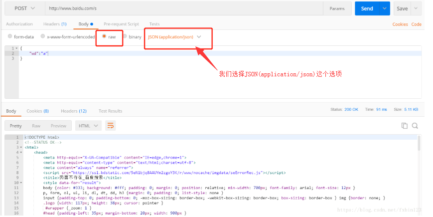Image resolution: width=433 pixels, height=217 pixels.
Task: Save the request
Action: pos(402,8)
